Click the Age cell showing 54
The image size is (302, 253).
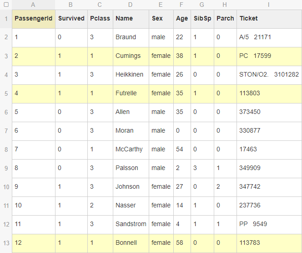[x=181, y=150]
